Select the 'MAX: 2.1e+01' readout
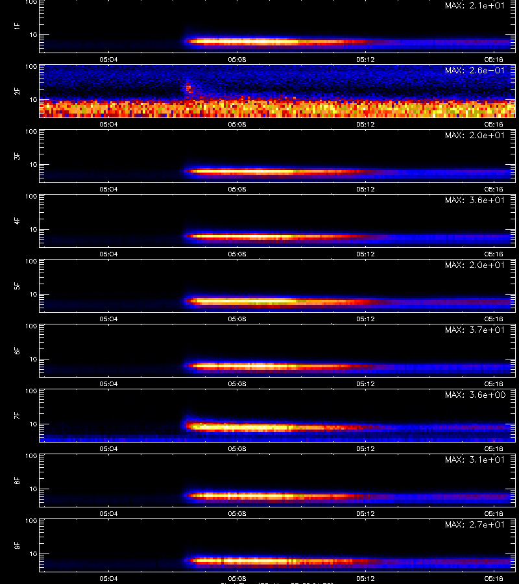The height and width of the screenshot is (584, 519). coord(475,5)
